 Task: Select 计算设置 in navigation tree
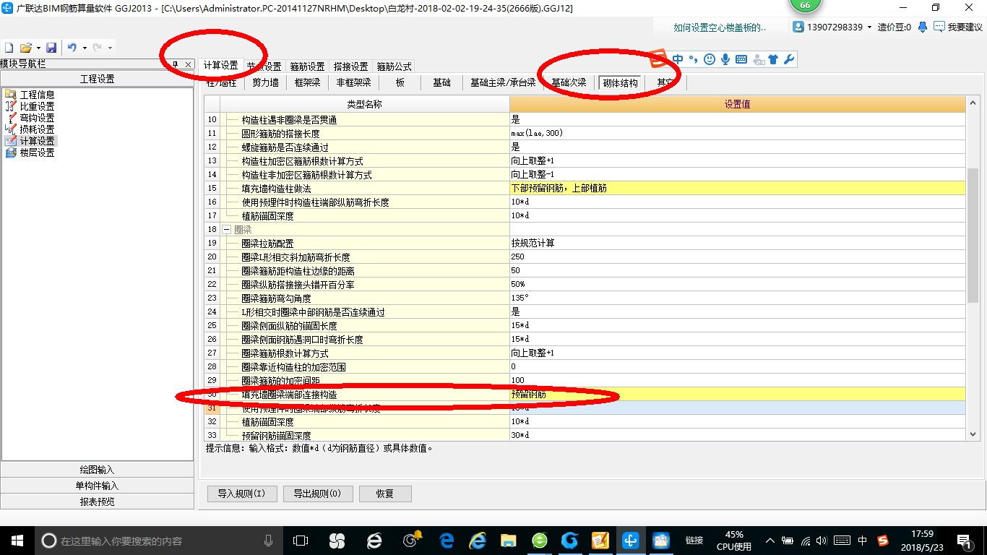[x=37, y=141]
